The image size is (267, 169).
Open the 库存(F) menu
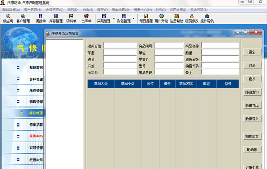[102, 10]
